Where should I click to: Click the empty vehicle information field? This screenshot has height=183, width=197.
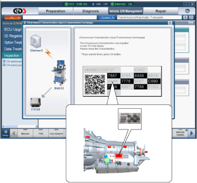pyautogui.click(x=60, y=18)
